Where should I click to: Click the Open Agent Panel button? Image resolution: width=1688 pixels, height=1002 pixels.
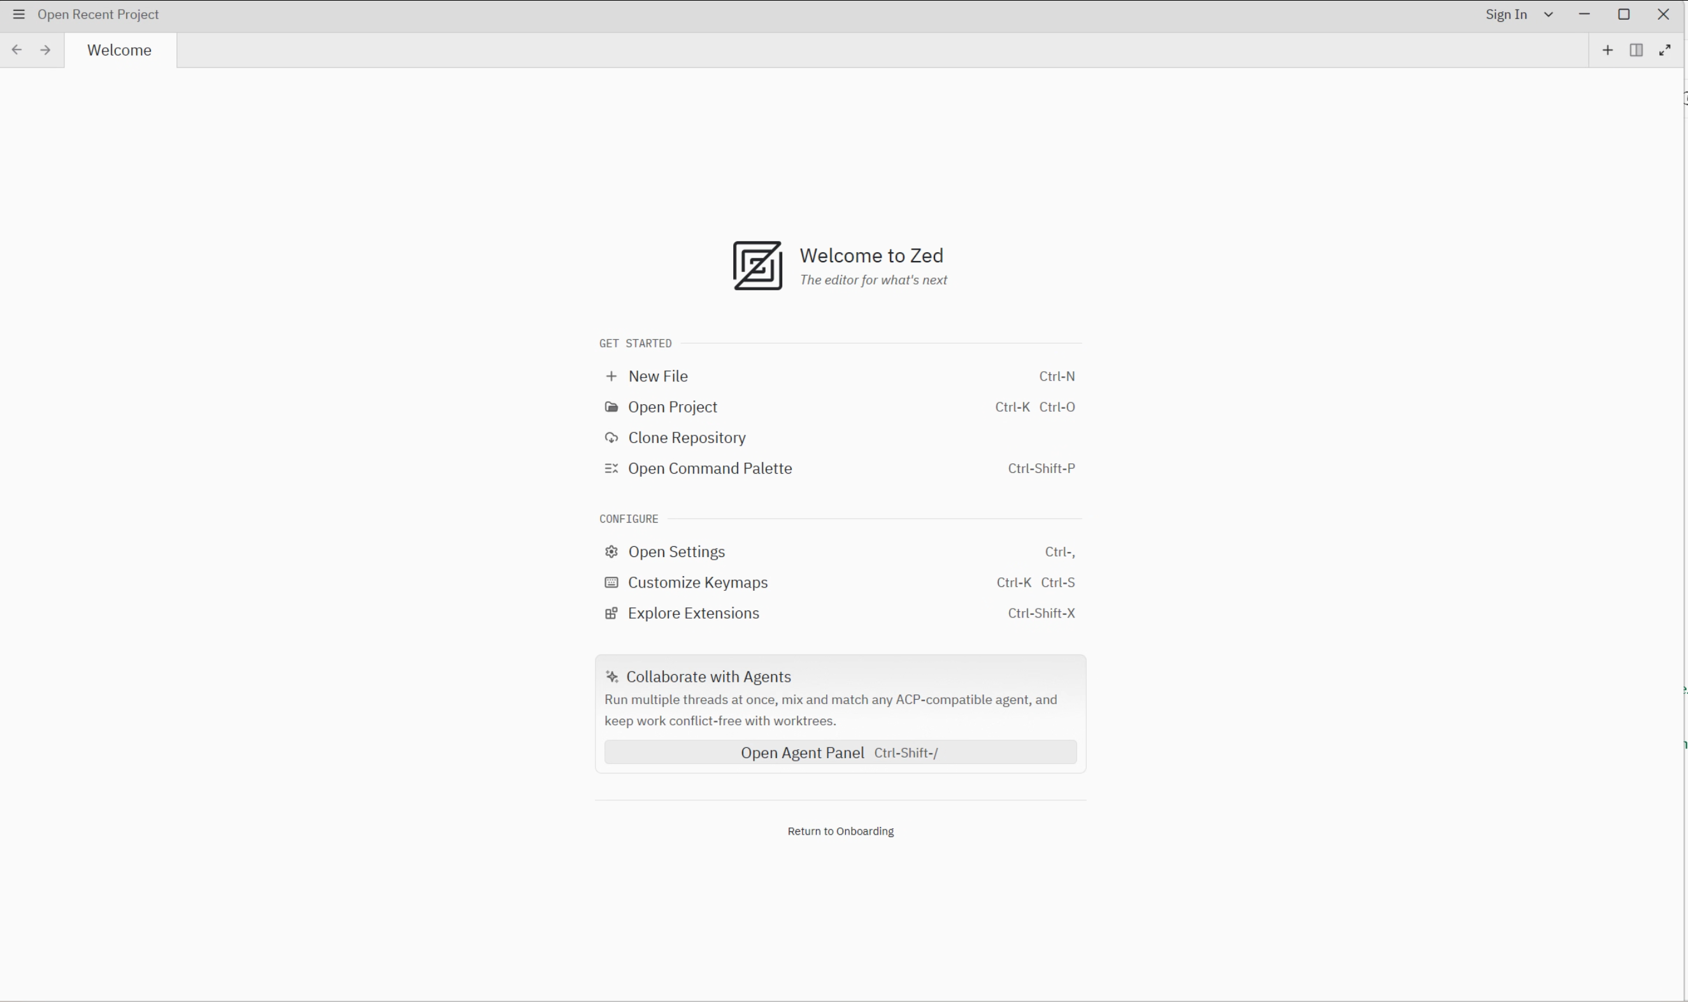pos(840,752)
